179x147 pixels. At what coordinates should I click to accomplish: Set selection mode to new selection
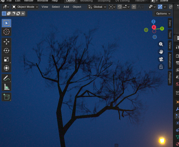[4, 13]
